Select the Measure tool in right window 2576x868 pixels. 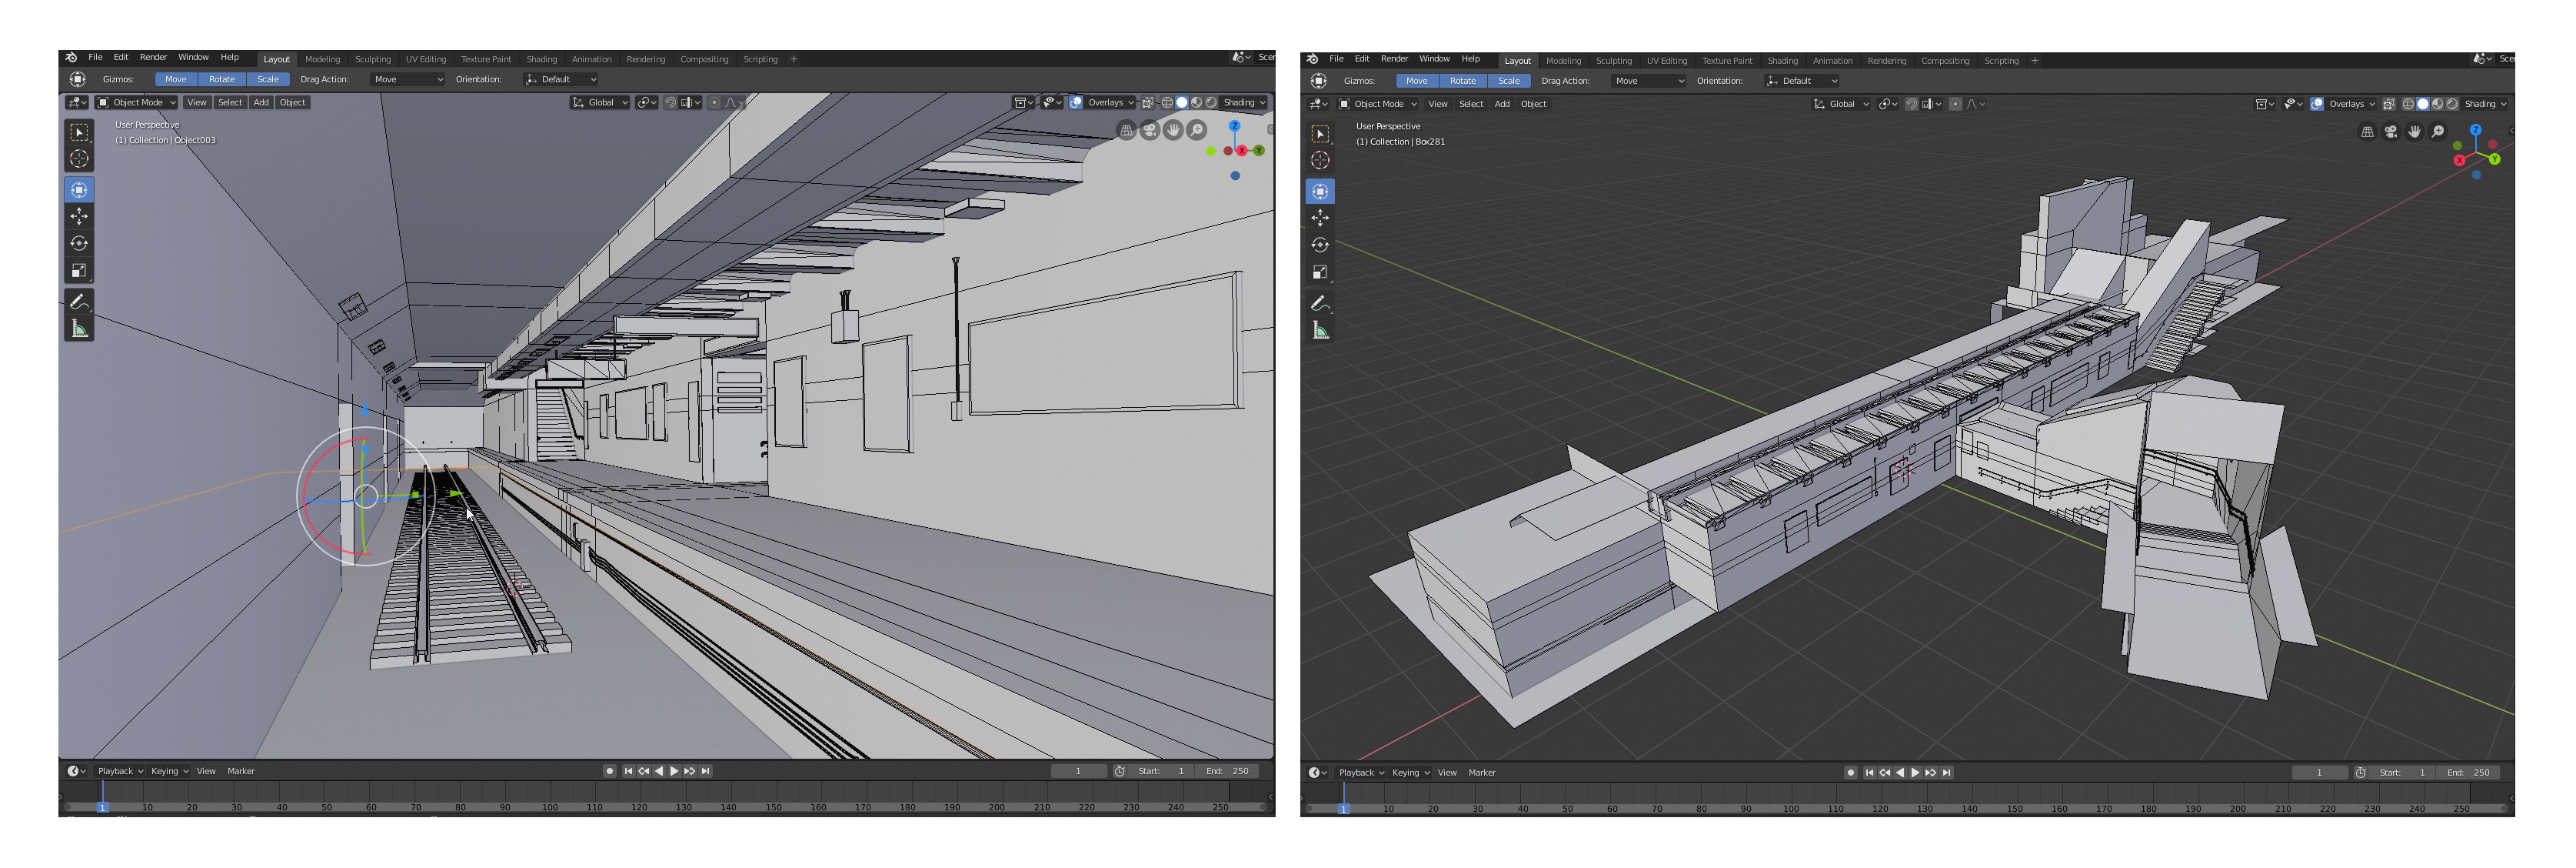click(x=1320, y=330)
